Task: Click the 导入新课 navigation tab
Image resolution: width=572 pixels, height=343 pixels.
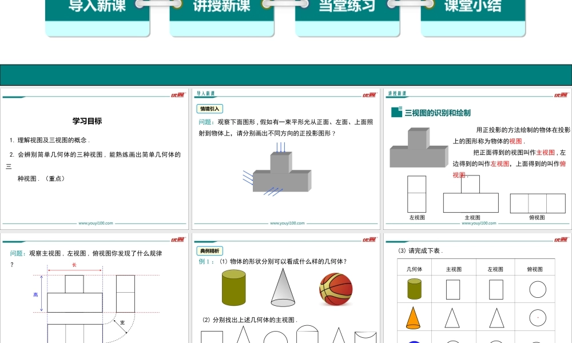Action: tap(97, 7)
